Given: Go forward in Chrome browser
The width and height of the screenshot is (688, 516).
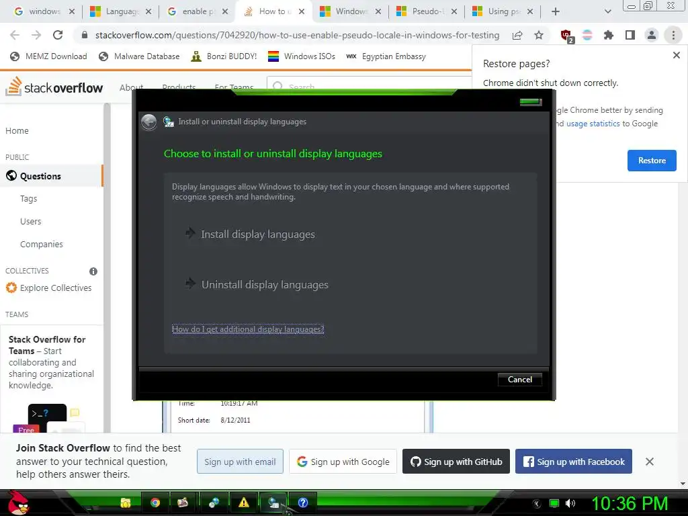Looking at the screenshot, I should point(36,35).
